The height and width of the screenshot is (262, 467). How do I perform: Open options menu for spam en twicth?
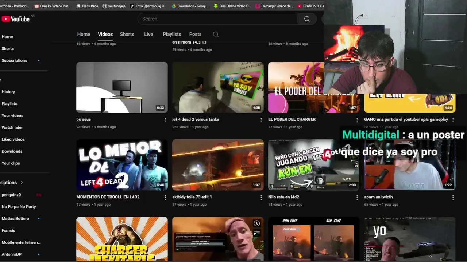point(453,197)
